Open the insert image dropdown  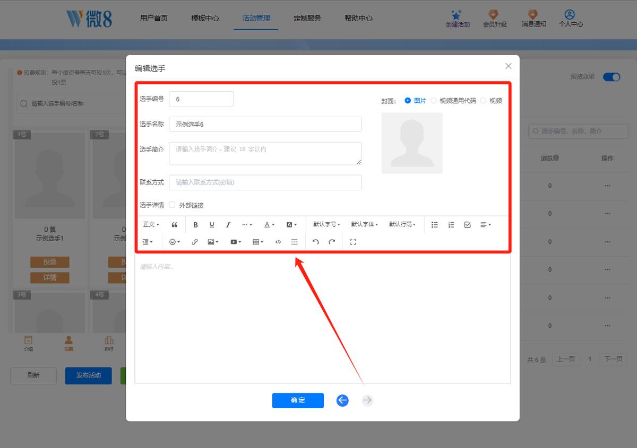point(213,242)
